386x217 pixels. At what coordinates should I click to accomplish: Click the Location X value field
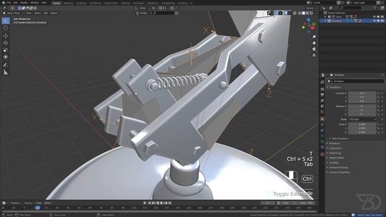point(362,93)
